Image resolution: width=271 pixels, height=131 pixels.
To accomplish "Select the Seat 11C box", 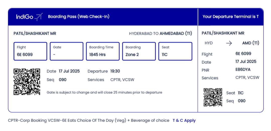I will [x=175, y=51].
